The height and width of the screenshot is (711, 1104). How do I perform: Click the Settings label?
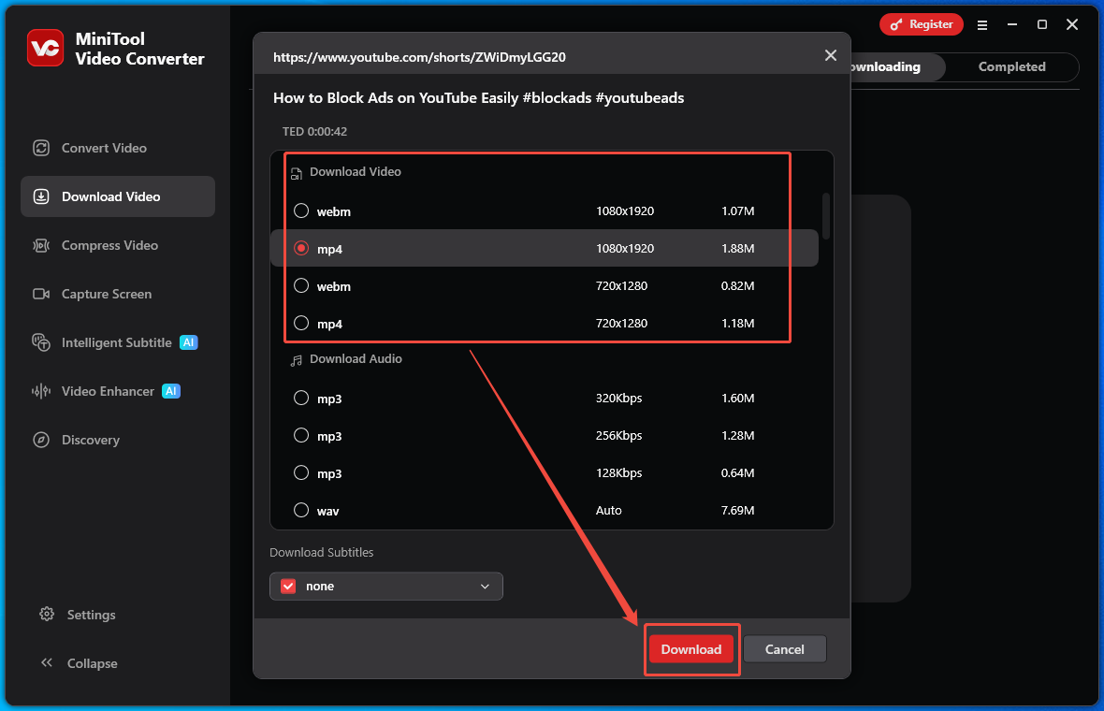pos(91,615)
